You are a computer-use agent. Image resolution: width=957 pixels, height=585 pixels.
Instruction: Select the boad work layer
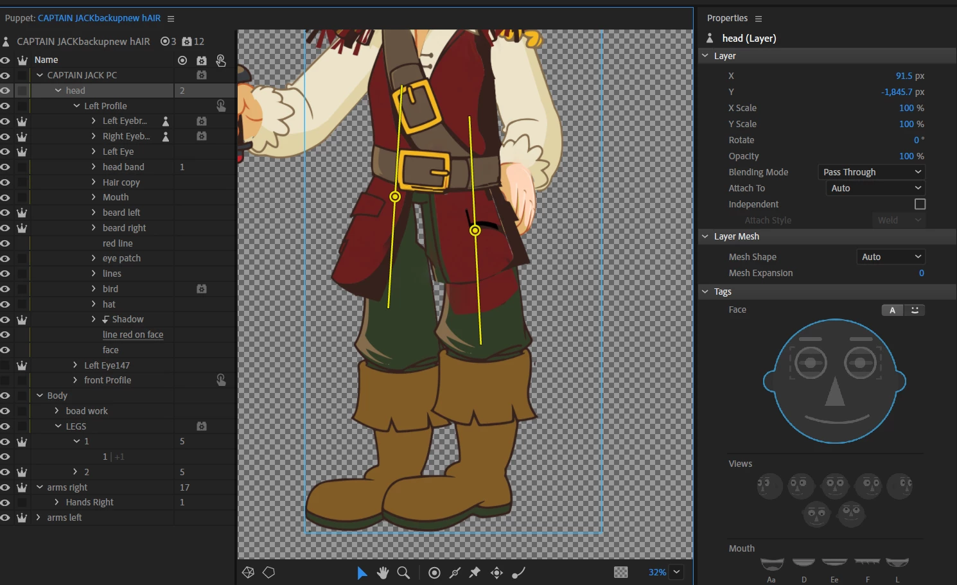[87, 411]
